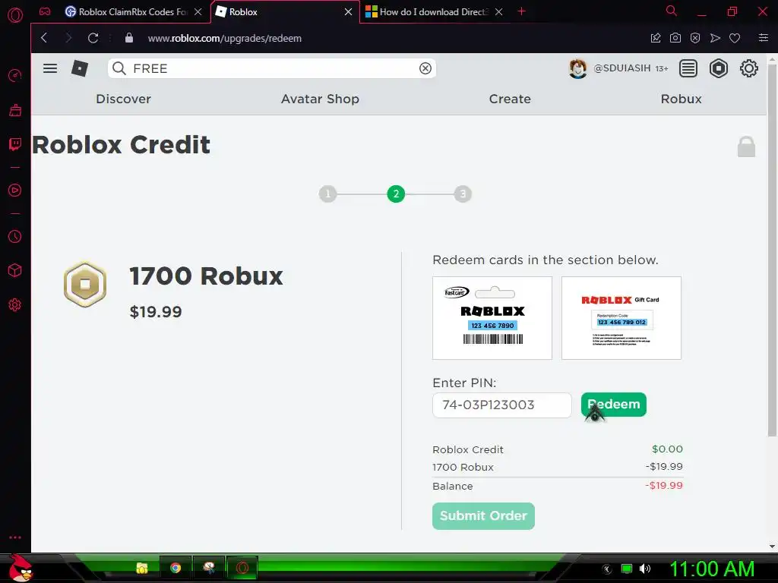This screenshot has width=778, height=583.
Task: Click the @SDUIASIH username link
Action: pyautogui.click(x=622, y=68)
